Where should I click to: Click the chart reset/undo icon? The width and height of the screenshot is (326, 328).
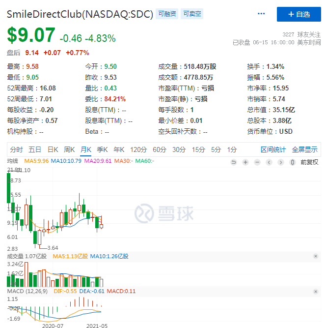234,162
